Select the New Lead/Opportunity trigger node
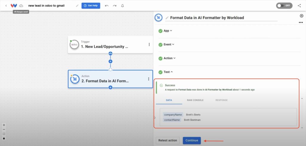 (x=110, y=45)
